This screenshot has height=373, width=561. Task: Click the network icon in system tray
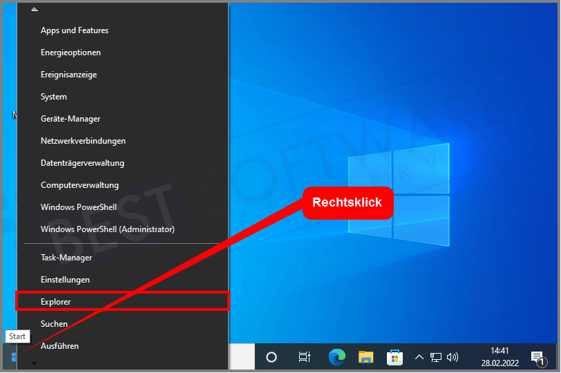point(436,357)
